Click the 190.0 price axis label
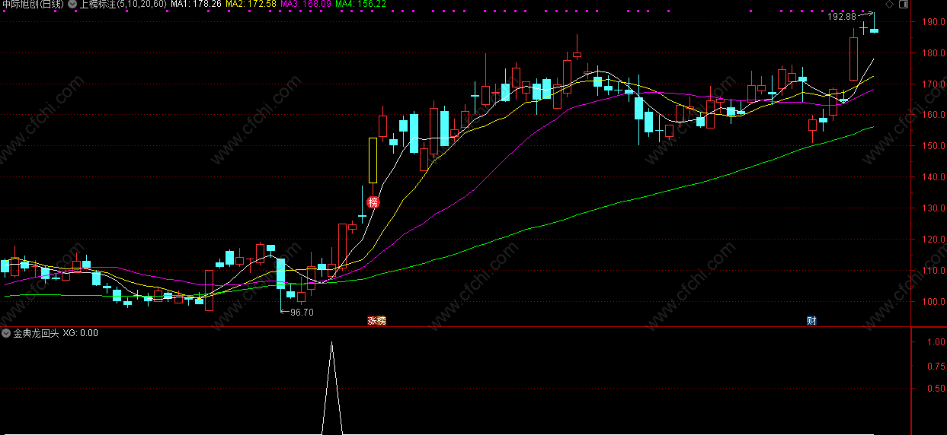 pyautogui.click(x=930, y=22)
